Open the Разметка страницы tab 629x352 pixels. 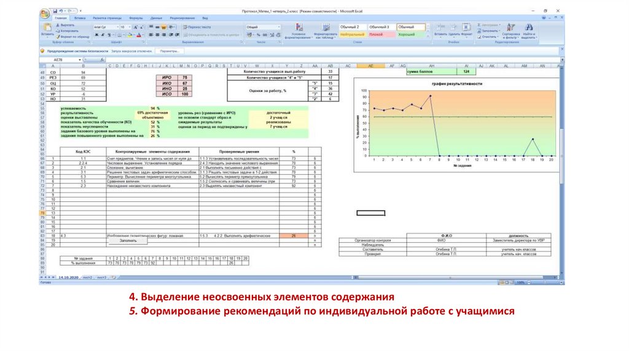coord(107,18)
